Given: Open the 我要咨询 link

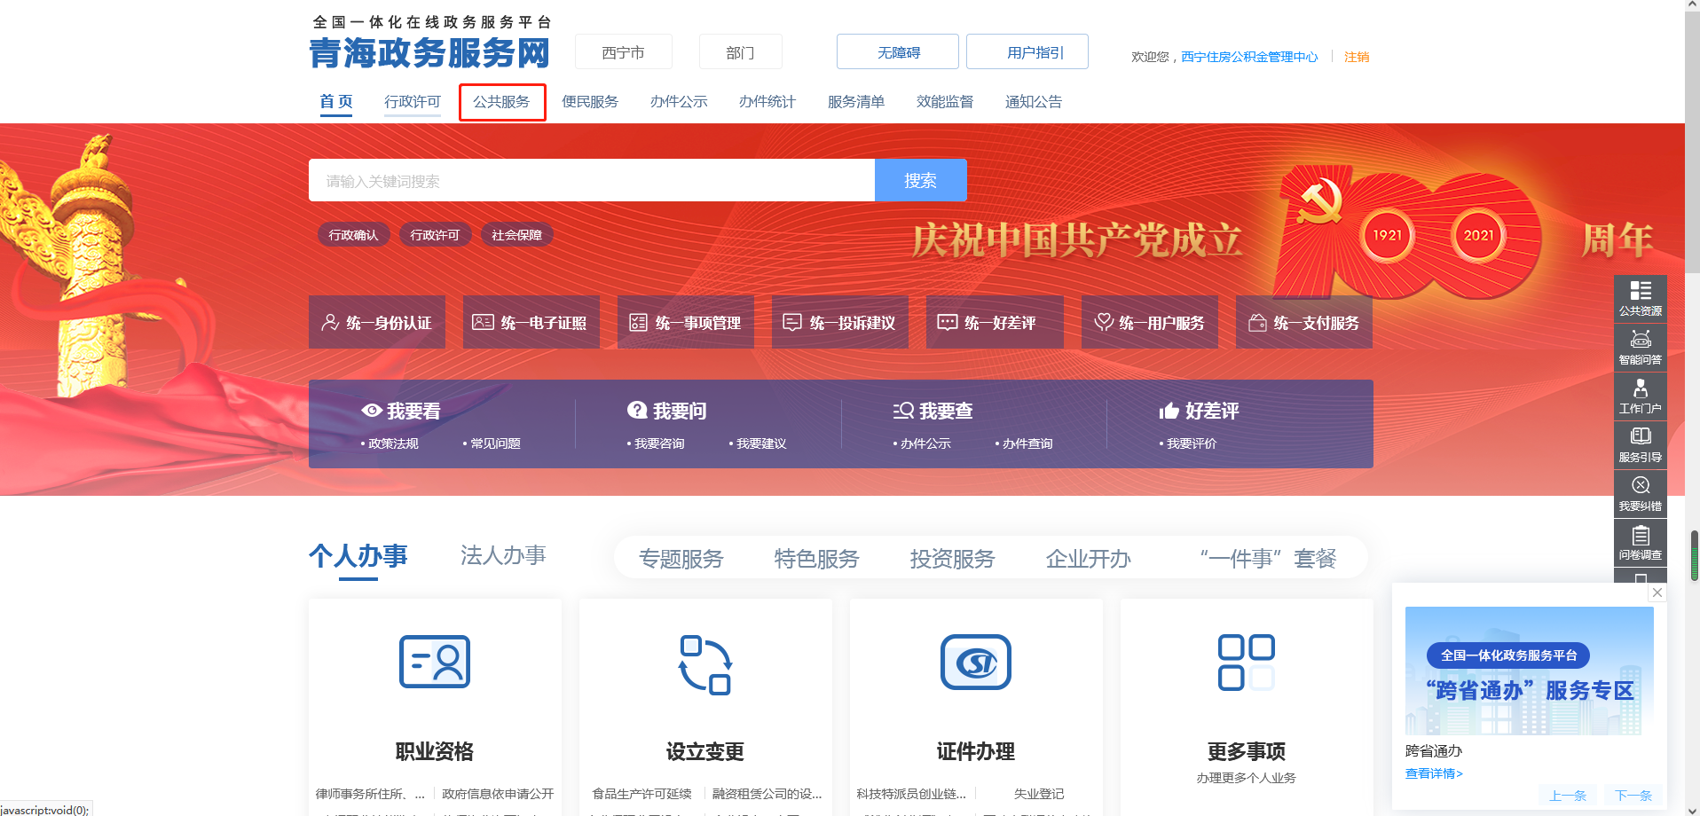Looking at the screenshot, I should [659, 443].
